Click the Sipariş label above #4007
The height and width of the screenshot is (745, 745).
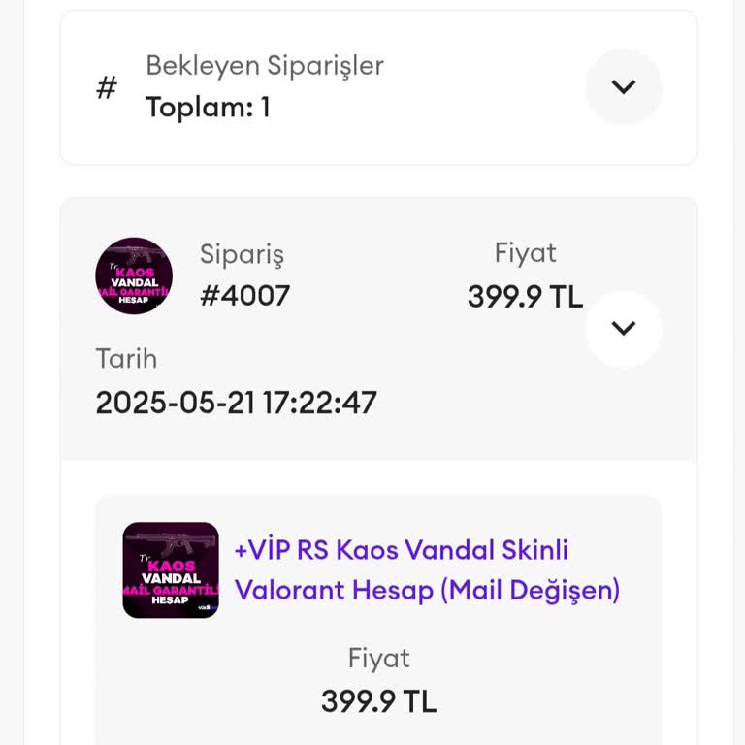tap(242, 254)
